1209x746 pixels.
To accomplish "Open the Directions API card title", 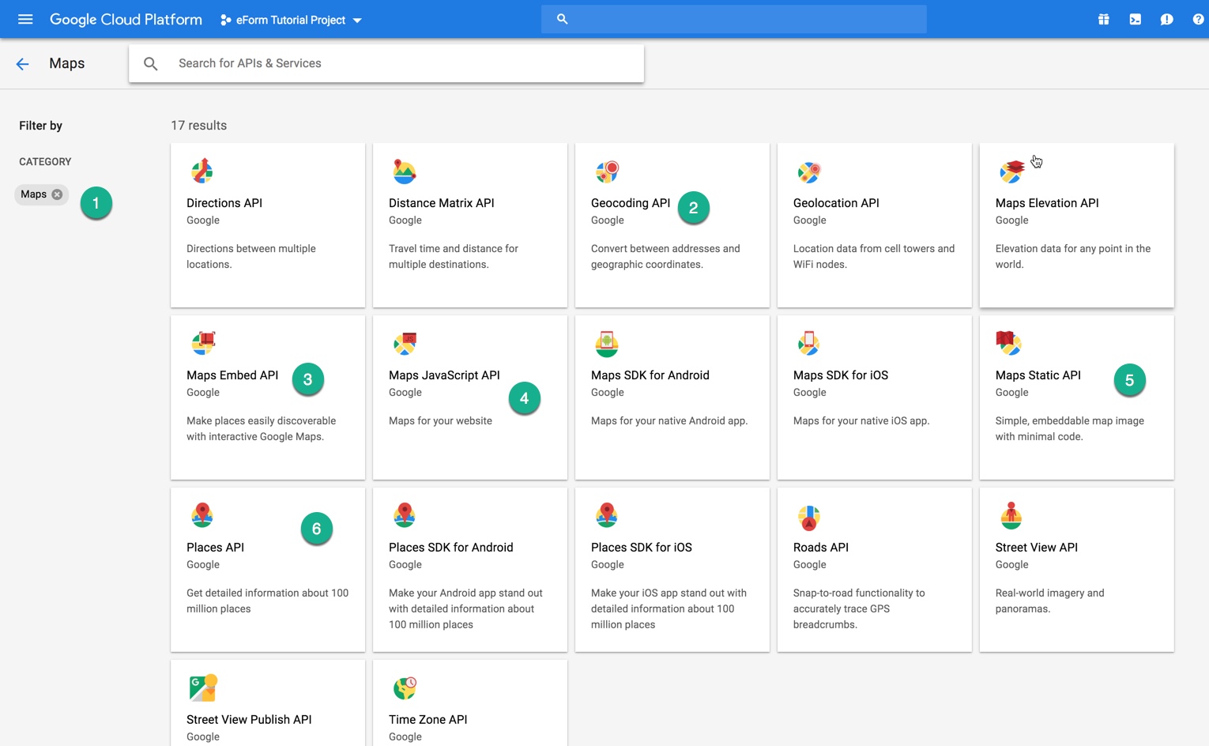I will (224, 203).
